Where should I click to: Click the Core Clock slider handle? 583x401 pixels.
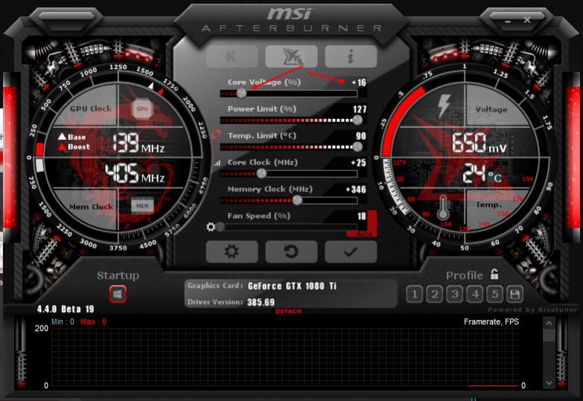[261, 173]
